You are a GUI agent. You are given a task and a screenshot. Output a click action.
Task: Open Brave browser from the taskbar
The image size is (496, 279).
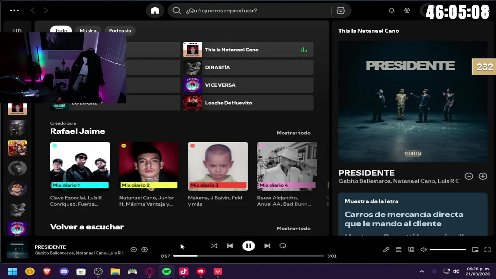click(47, 271)
